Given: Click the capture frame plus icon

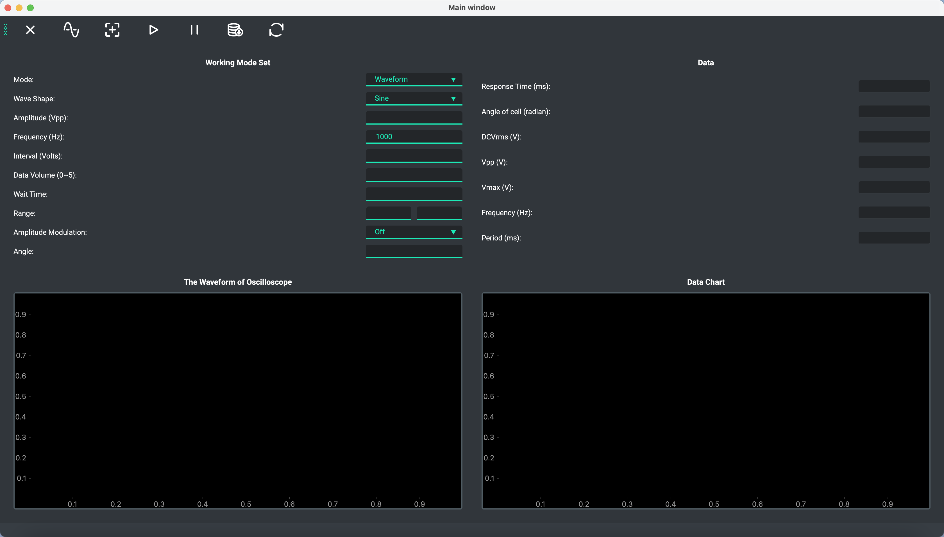Looking at the screenshot, I should [x=112, y=30].
